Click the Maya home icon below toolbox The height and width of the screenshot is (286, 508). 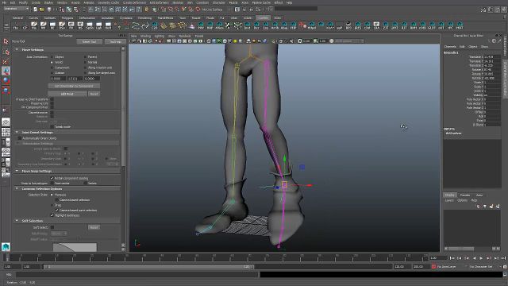point(6,247)
